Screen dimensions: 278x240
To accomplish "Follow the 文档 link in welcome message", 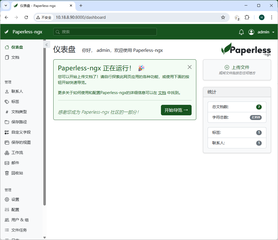I will [x=162, y=93].
